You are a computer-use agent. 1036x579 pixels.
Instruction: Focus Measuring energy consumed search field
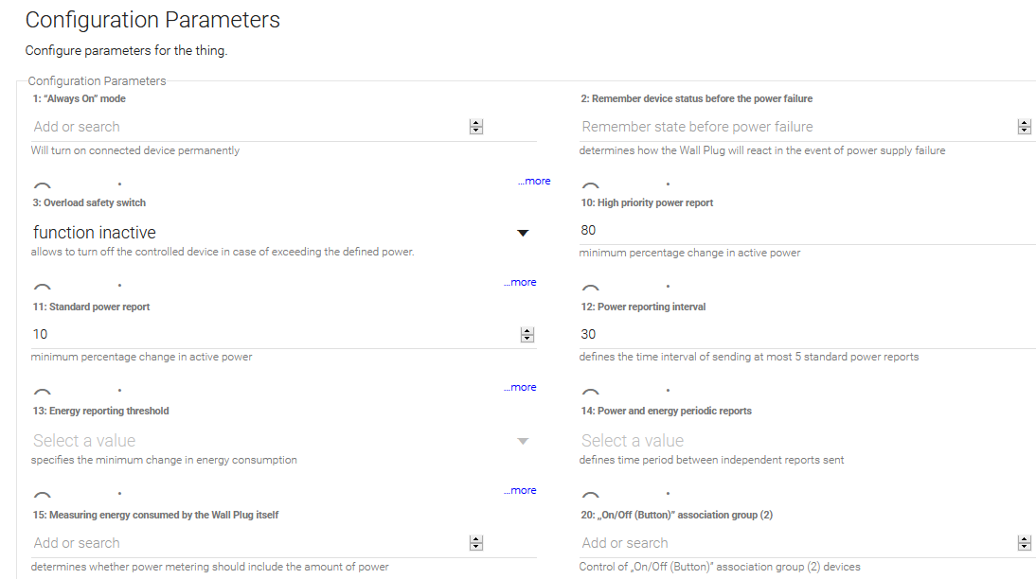click(246, 543)
